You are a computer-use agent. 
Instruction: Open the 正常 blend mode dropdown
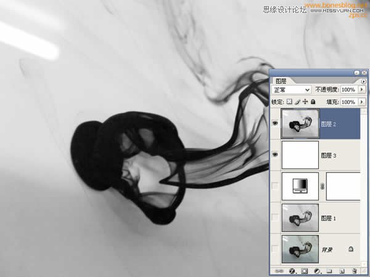(x=291, y=90)
